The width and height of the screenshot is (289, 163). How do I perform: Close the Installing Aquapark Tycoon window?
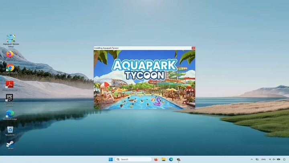pyautogui.click(x=193, y=48)
